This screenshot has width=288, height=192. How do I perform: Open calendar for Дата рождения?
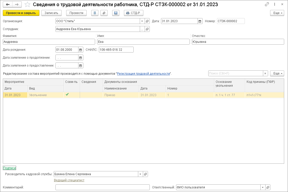tap(80, 50)
